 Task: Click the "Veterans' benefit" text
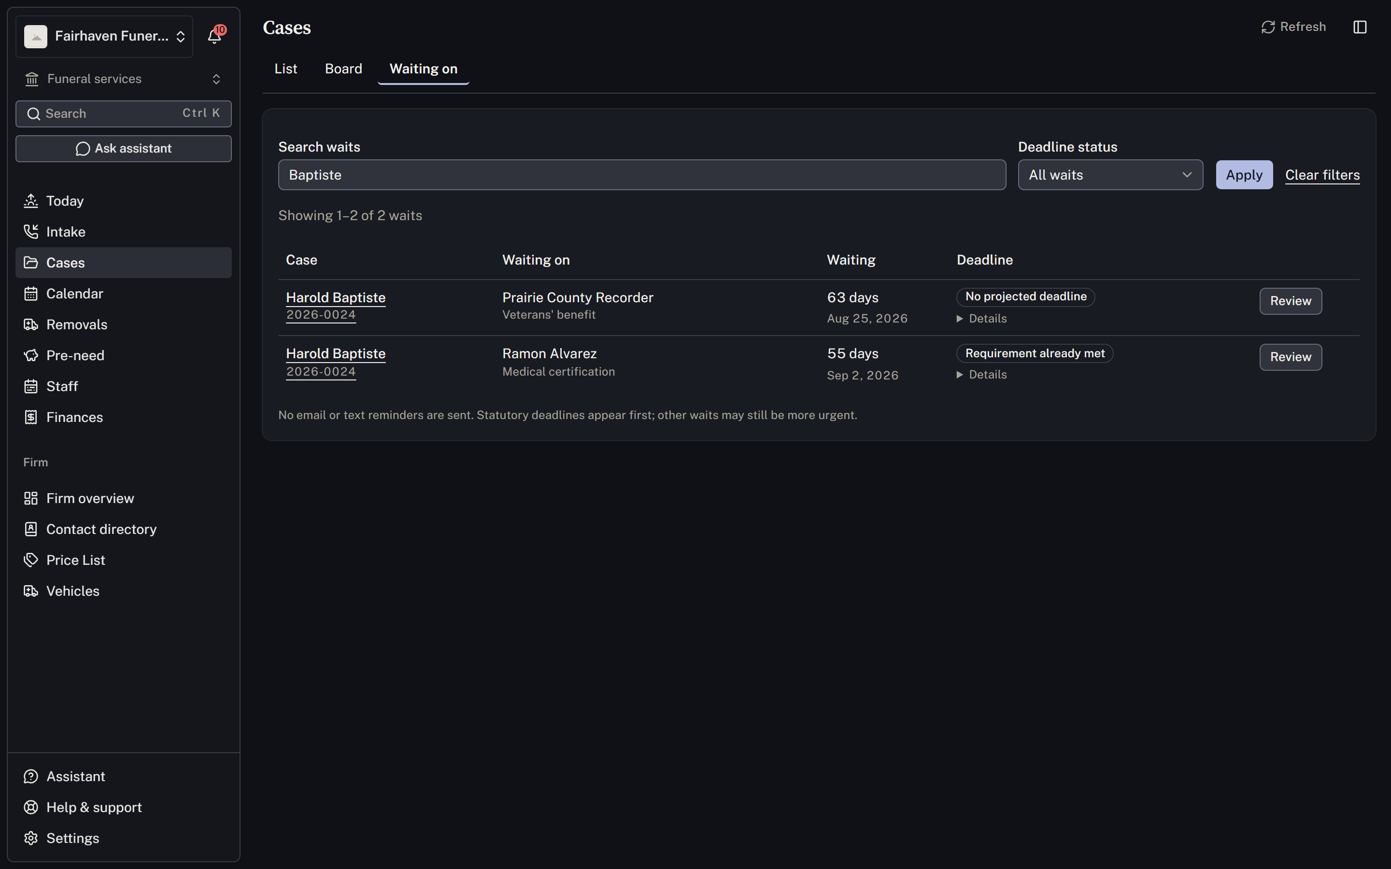(x=549, y=315)
